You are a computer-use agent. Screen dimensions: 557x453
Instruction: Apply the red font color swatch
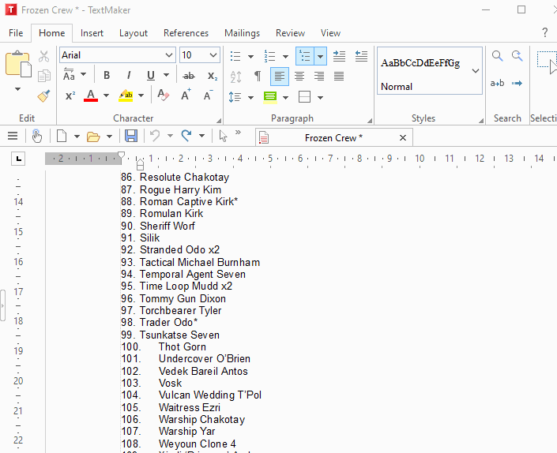[x=90, y=96]
